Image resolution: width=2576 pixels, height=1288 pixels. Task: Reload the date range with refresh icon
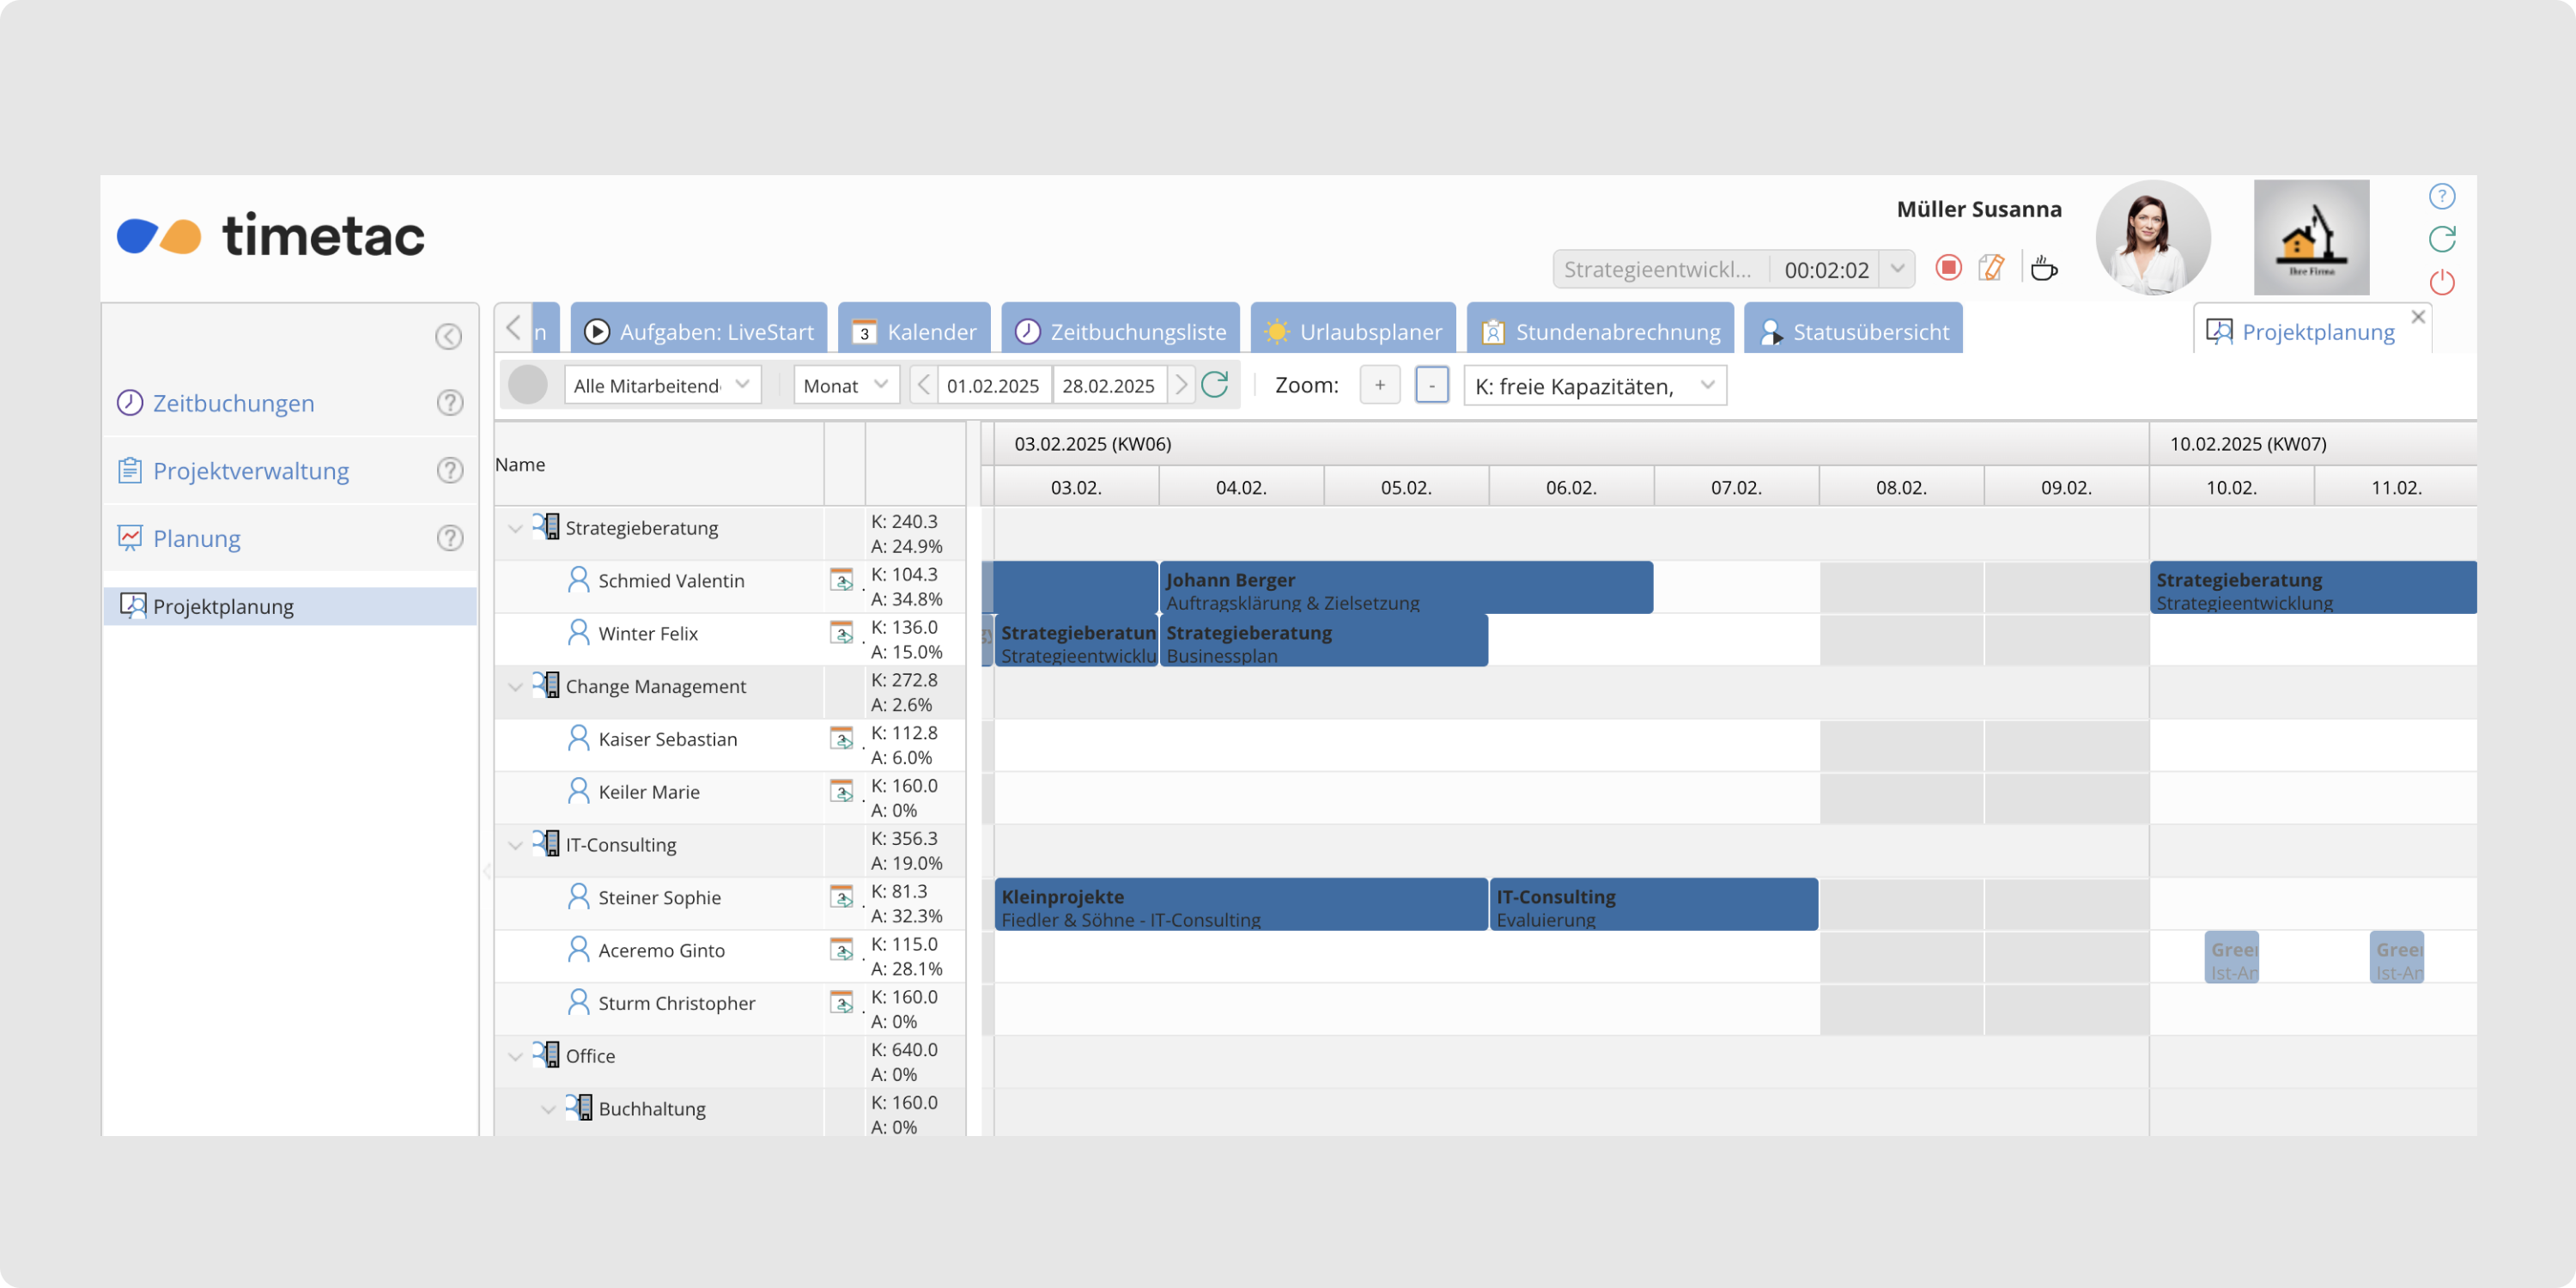click(1214, 385)
